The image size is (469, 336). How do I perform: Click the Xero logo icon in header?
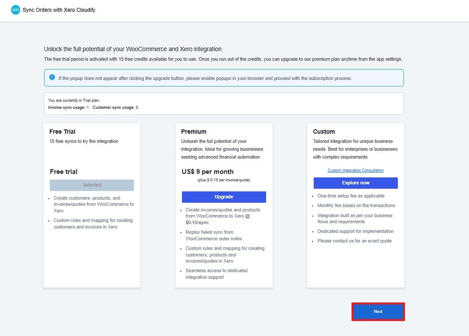tap(16, 10)
